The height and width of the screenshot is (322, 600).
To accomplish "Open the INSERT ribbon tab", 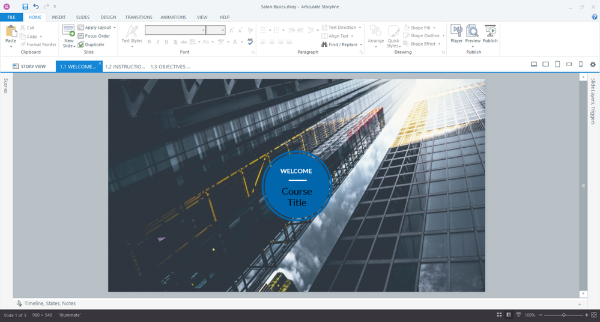I will pos(59,17).
